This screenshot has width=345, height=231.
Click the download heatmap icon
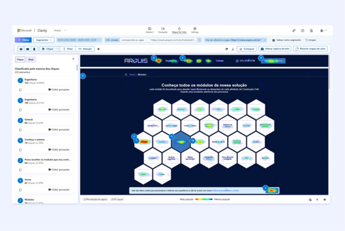click(x=233, y=49)
